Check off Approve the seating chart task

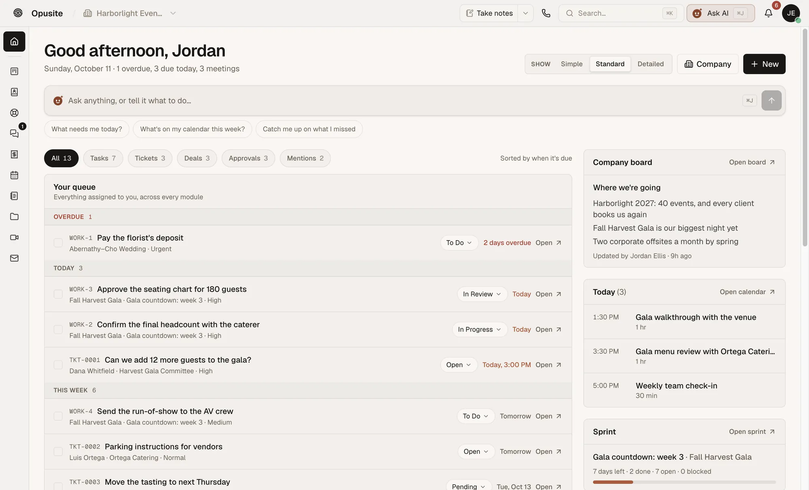point(58,294)
